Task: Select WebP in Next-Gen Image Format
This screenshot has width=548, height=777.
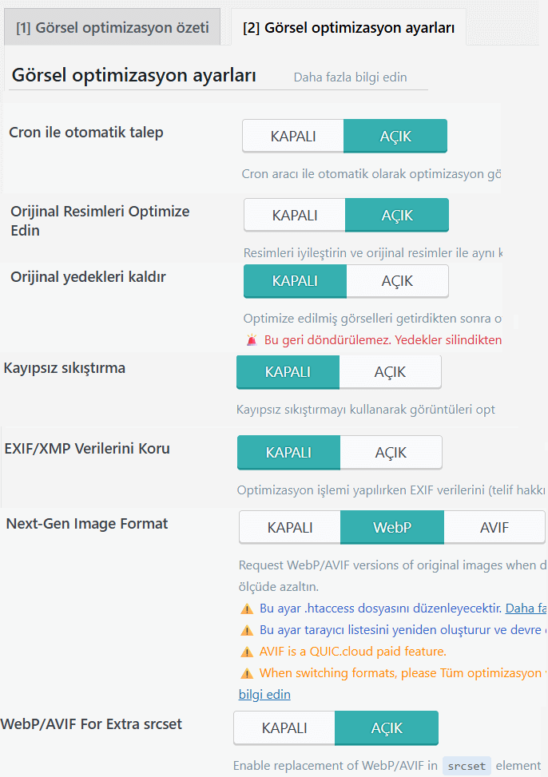Action: pos(392,527)
